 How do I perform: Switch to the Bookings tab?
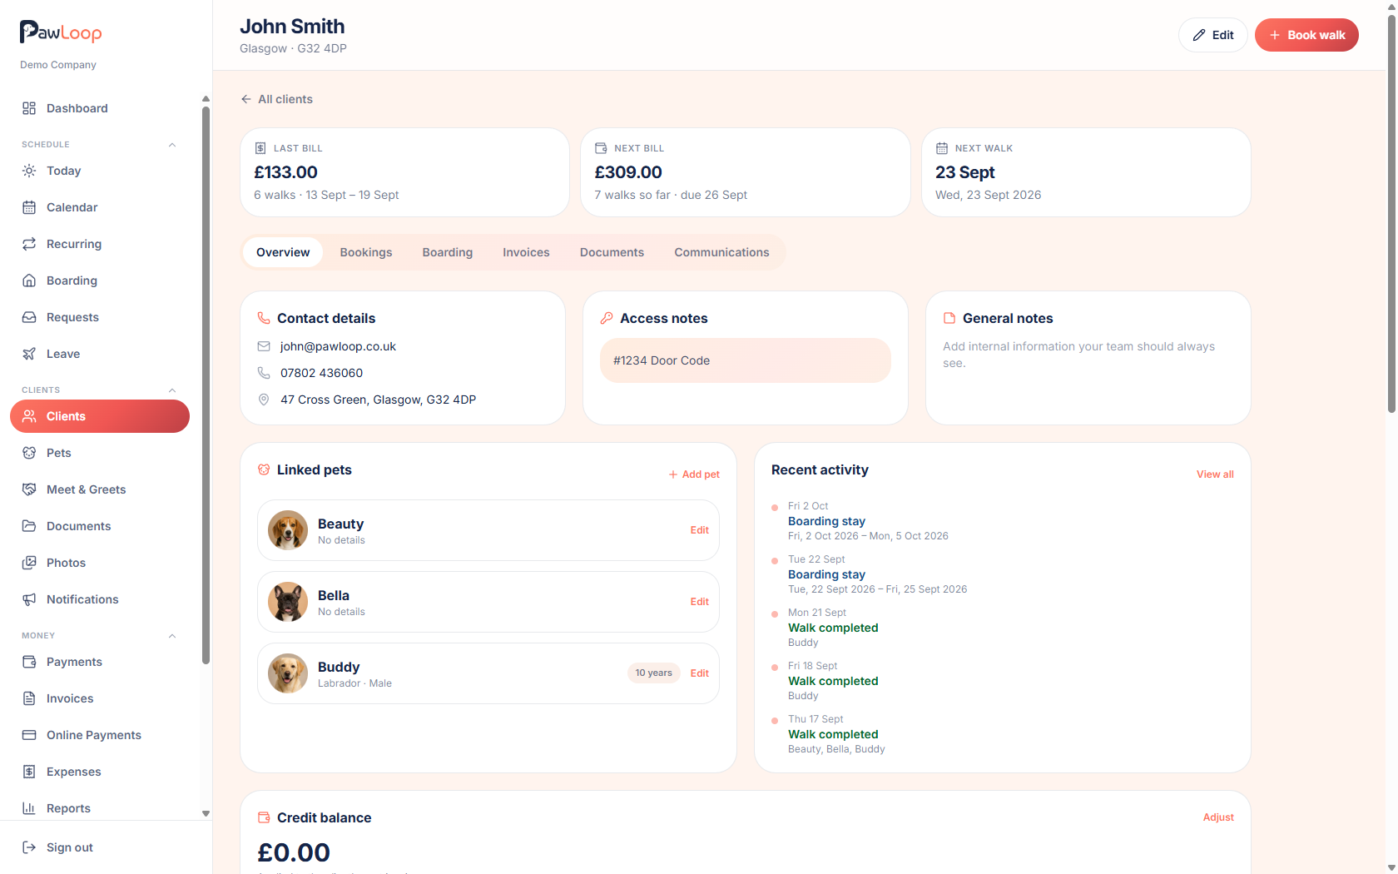point(366,252)
